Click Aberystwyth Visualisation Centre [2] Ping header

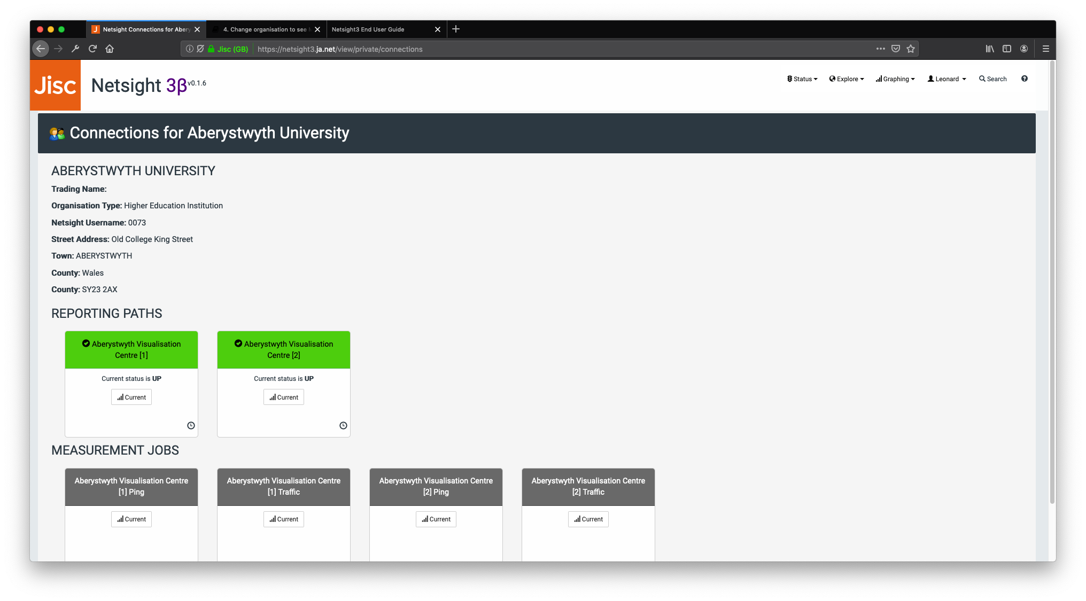click(436, 487)
